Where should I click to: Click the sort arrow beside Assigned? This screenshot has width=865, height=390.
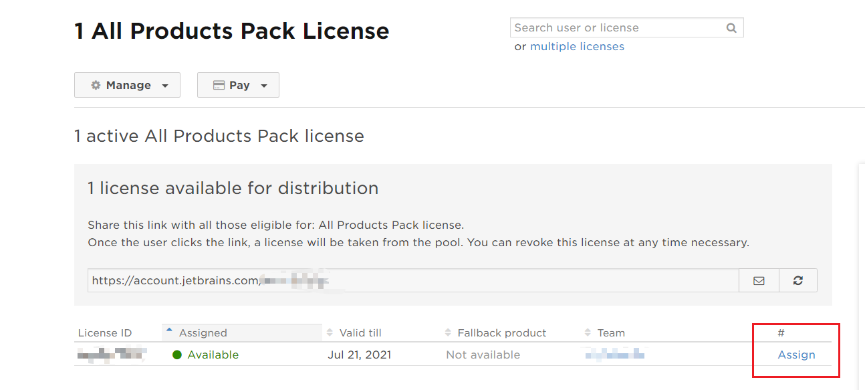(169, 330)
